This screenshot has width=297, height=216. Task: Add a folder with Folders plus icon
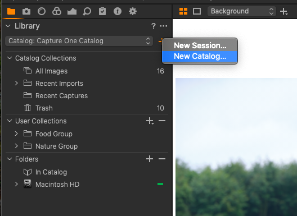[150, 159]
